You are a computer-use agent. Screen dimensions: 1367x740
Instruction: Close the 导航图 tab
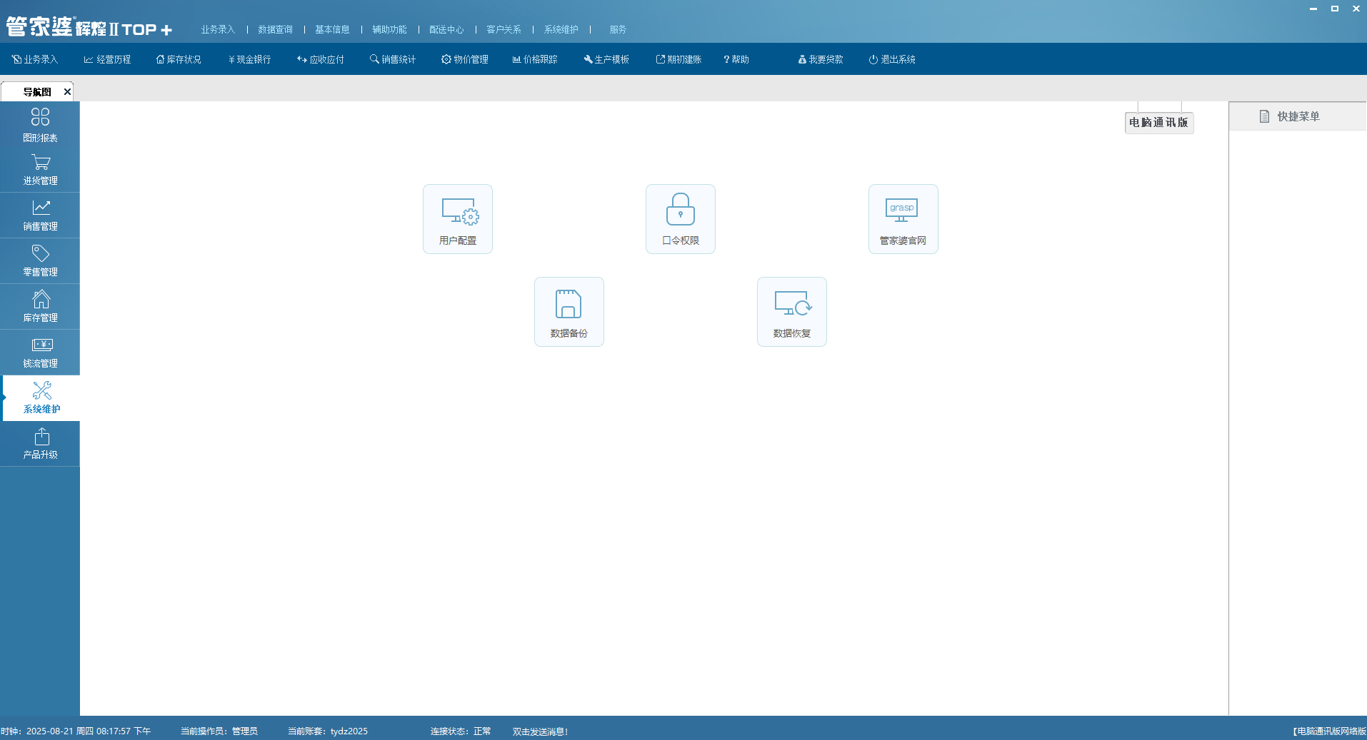[67, 91]
